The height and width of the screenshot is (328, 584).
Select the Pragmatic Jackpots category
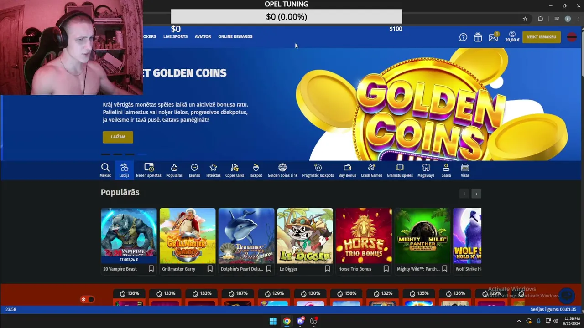click(x=318, y=170)
